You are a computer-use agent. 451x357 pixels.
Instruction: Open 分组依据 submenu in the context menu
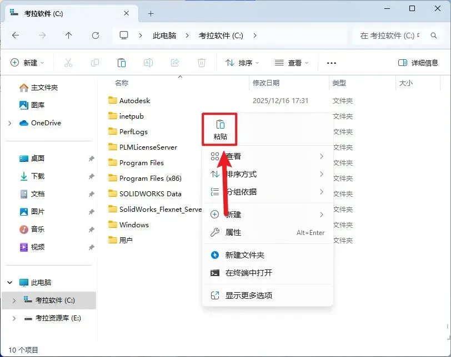point(268,192)
